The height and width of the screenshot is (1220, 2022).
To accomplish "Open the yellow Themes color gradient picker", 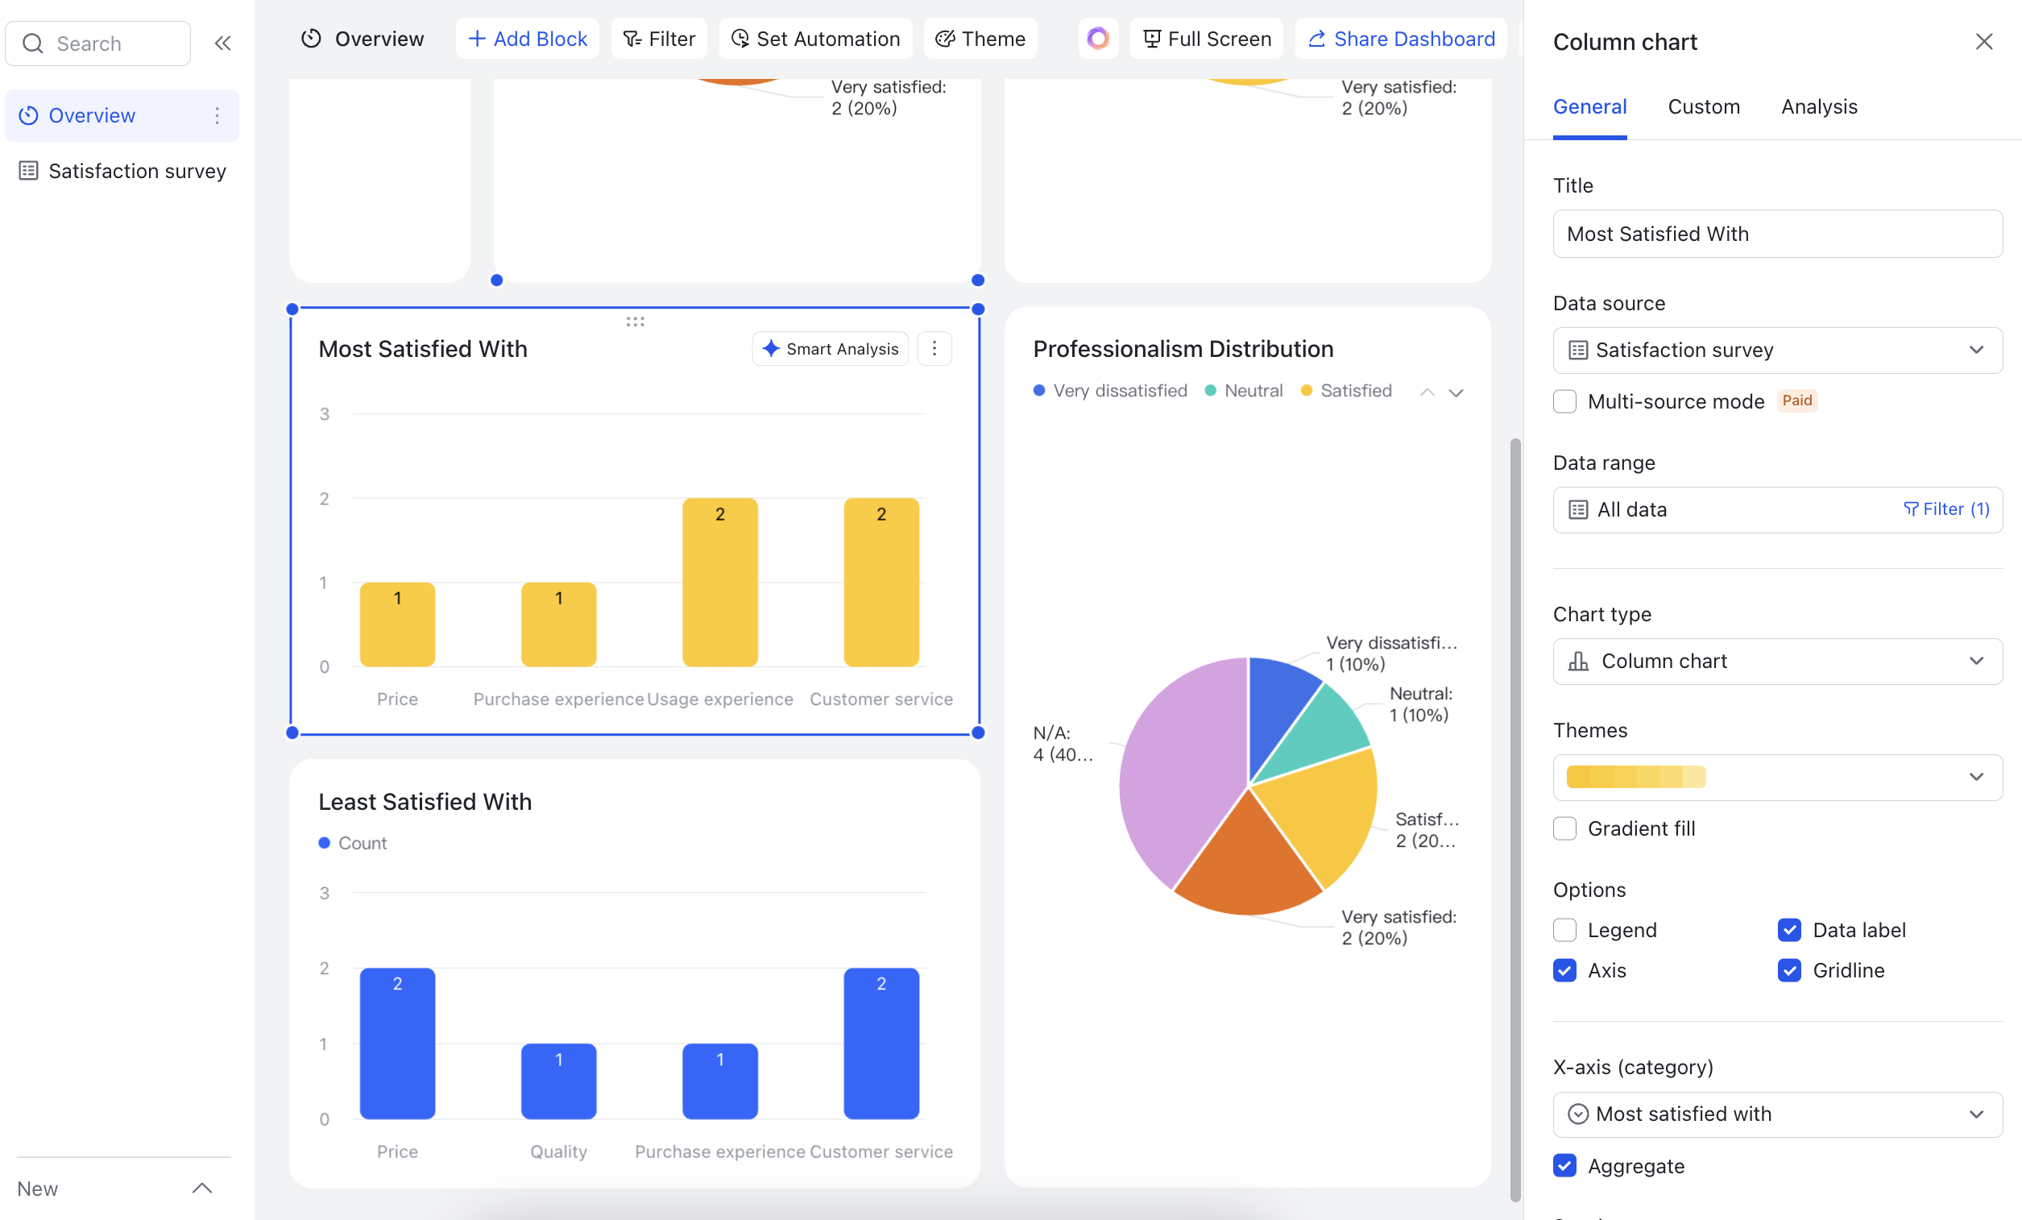I will (1776, 778).
